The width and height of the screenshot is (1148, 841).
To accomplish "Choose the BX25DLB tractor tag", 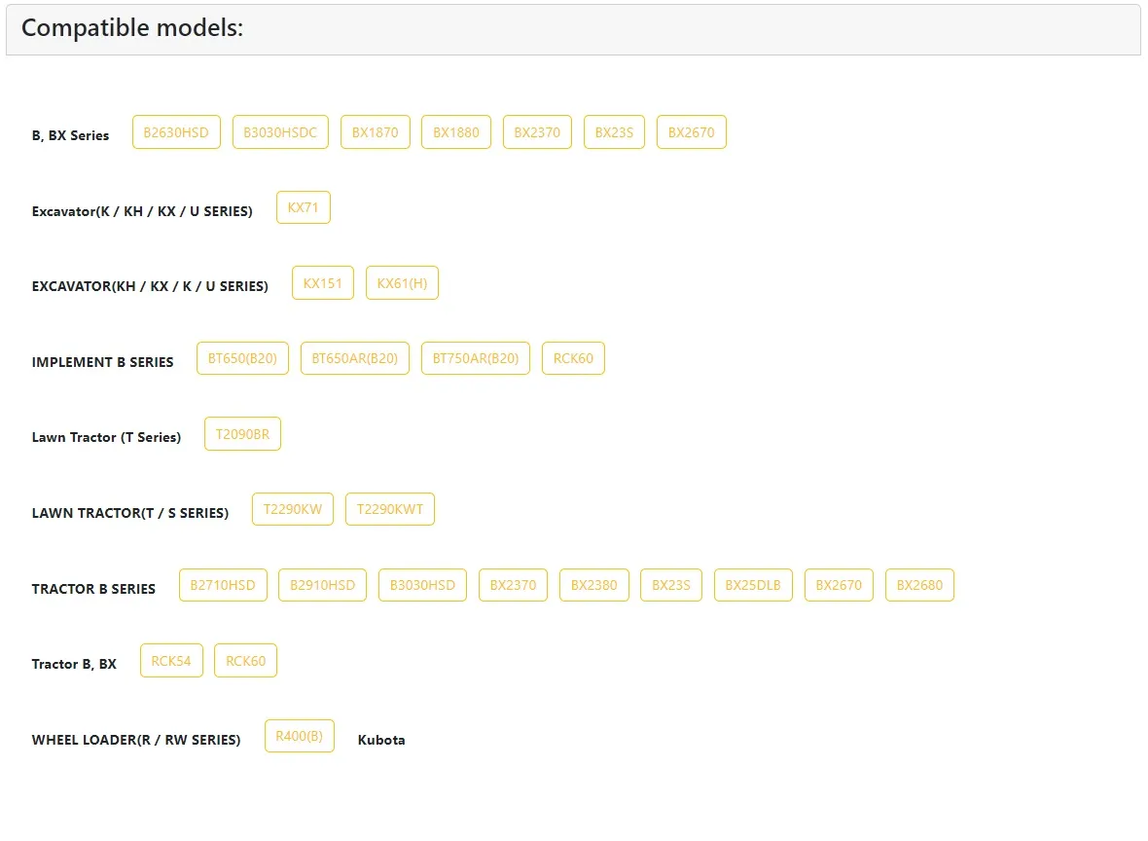I will tap(753, 585).
